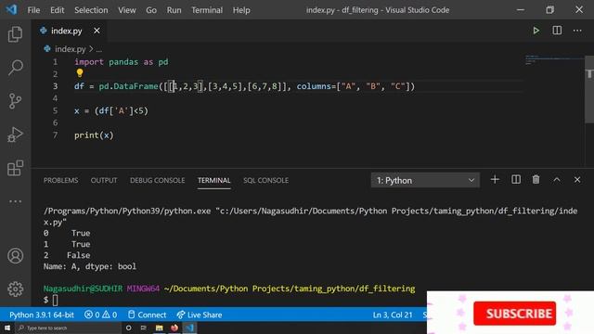Viewport: 594px width, 334px height.
Task: Open warnings count in status bar
Action: point(110,315)
